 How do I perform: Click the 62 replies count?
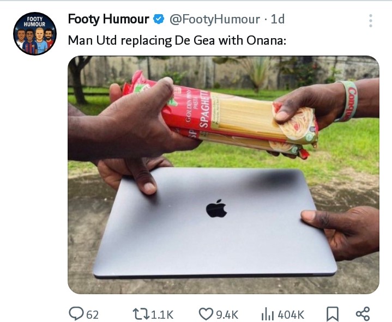pyautogui.click(x=92, y=315)
